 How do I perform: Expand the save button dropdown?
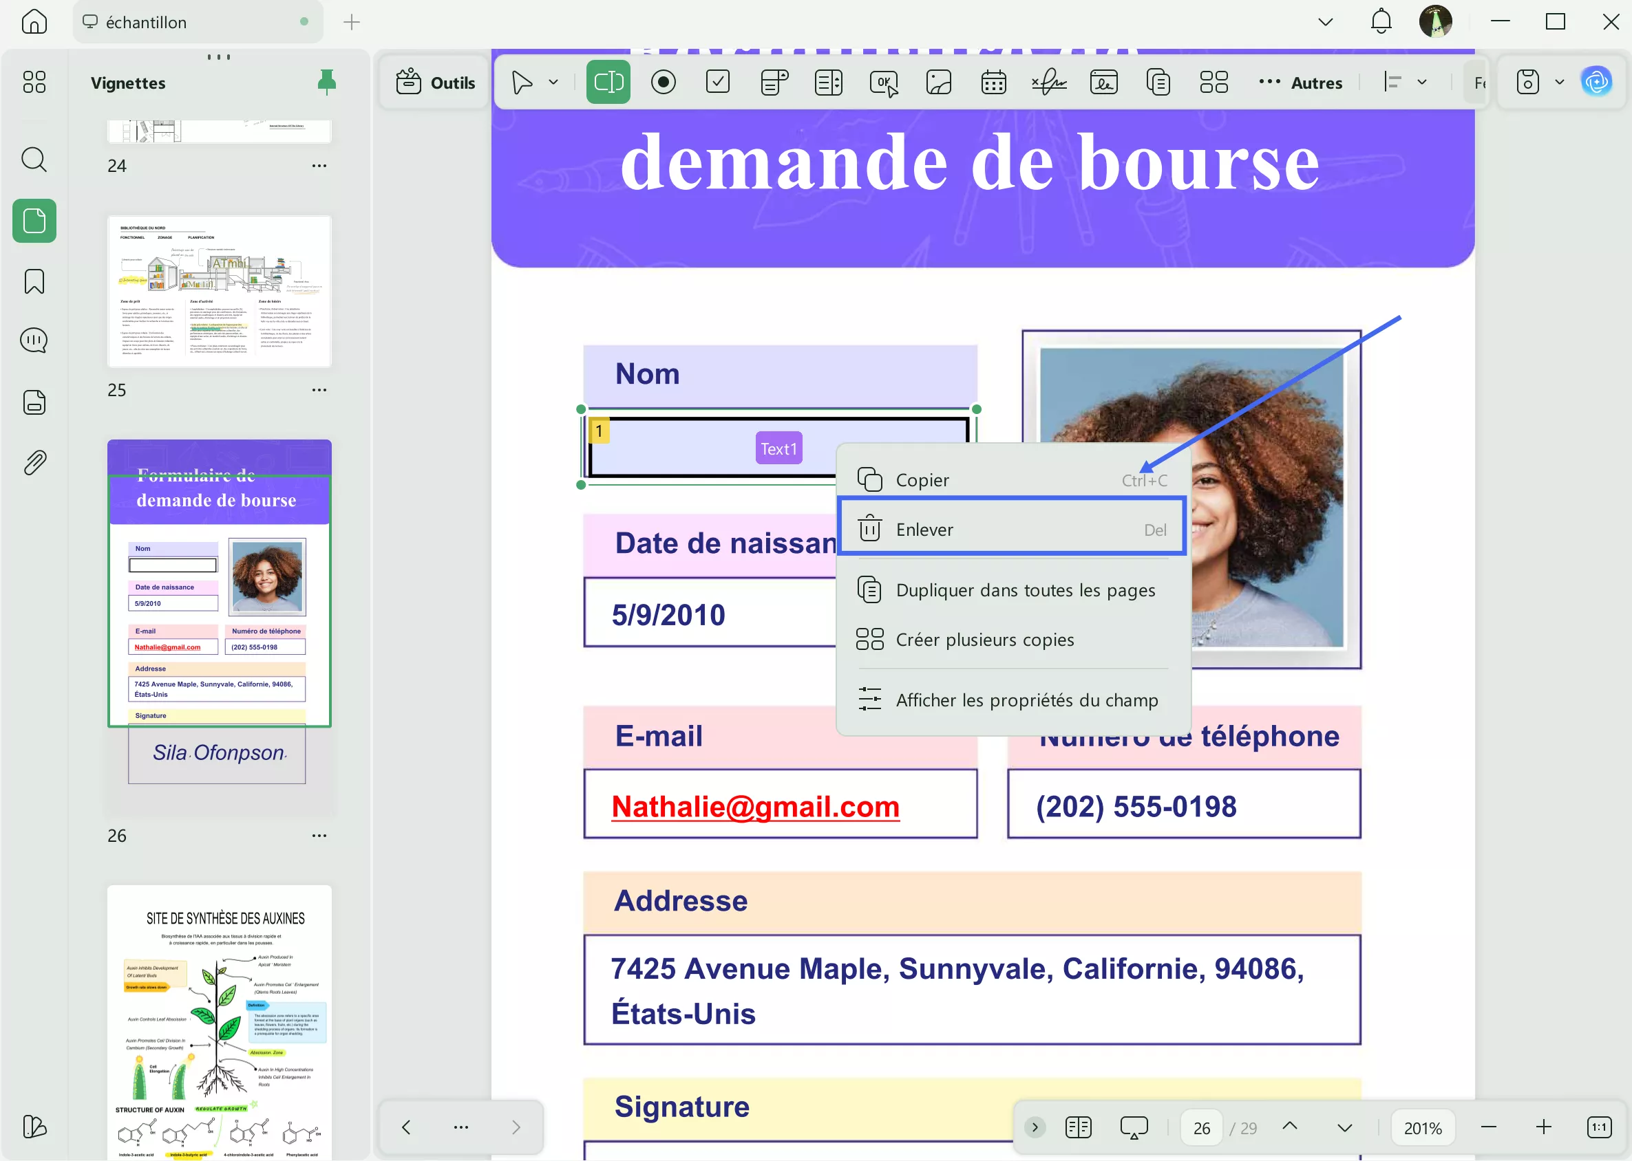click(x=1560, y=81)
